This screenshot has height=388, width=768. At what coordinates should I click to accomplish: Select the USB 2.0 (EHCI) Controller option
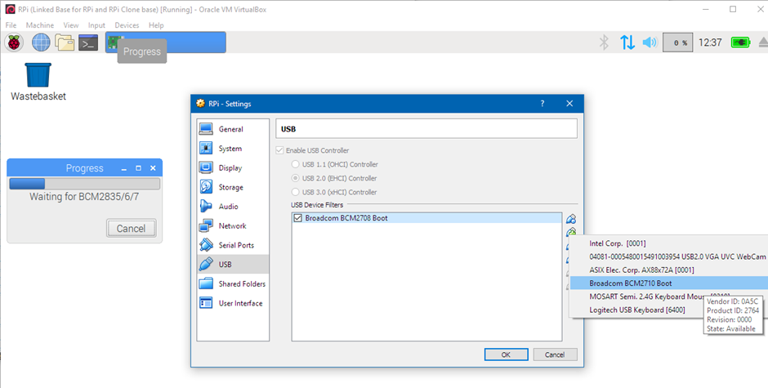click(x=296, y=178)
